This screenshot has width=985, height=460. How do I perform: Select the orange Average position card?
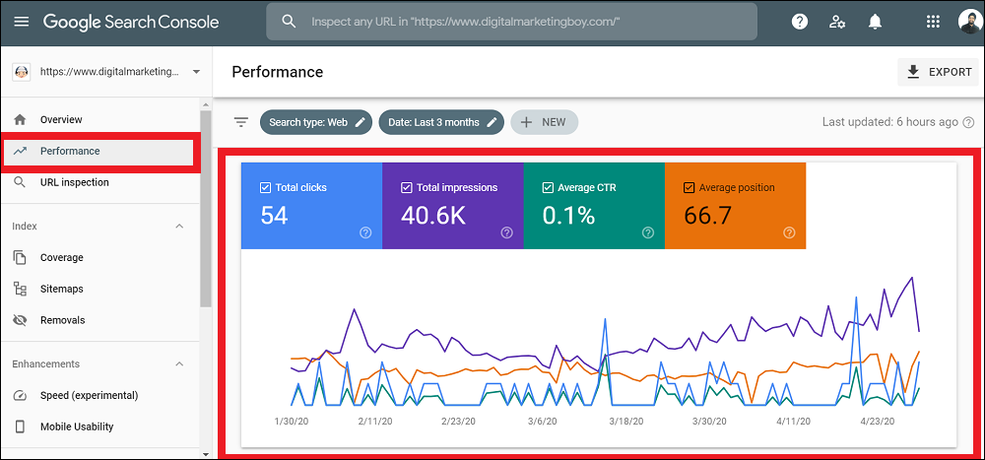coord(735,206)
